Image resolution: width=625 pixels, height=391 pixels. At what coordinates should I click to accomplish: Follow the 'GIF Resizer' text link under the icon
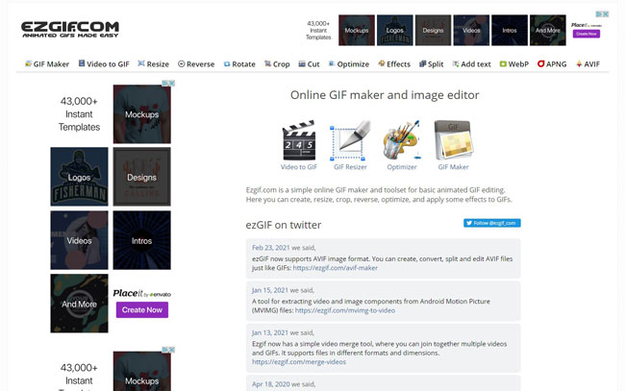coord(350,167)
